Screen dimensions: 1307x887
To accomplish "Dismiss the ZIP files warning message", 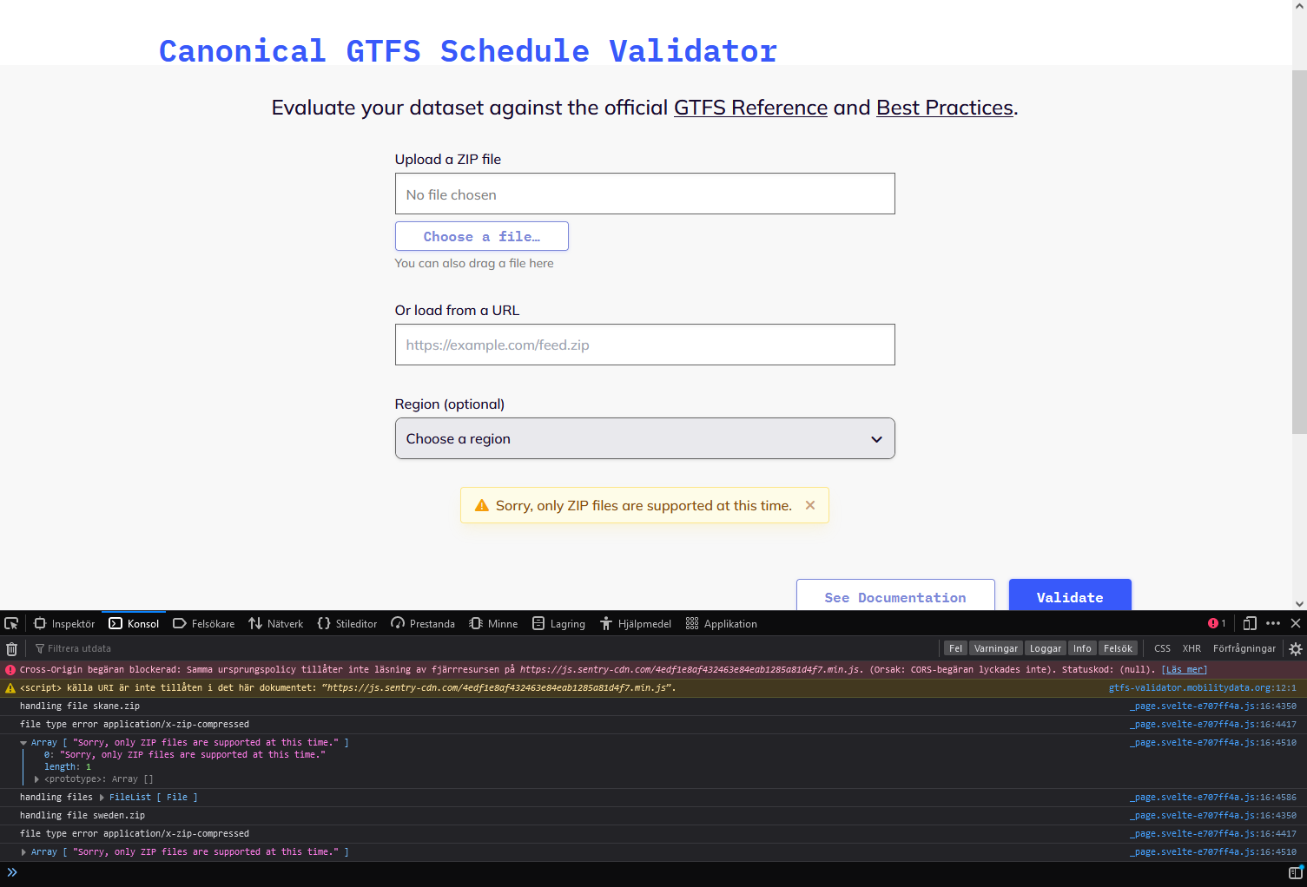I will coord(809,505).
